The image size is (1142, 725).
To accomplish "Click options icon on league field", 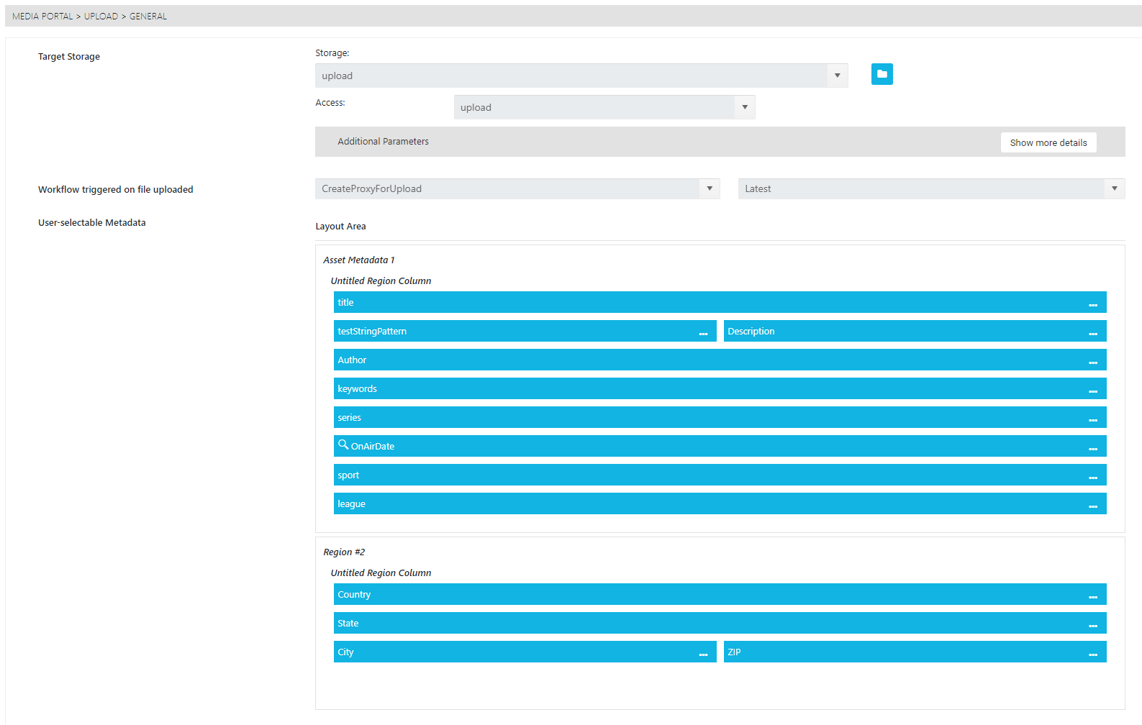I will (x=1092, y=505).
